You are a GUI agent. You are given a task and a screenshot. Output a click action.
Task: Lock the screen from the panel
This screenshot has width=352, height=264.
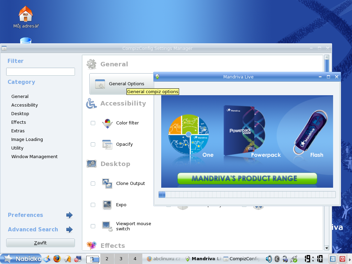[x=332, y=259]
